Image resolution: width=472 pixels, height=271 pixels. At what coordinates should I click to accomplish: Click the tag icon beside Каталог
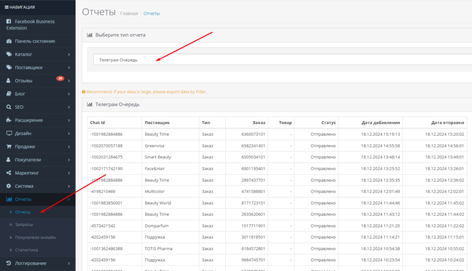(x=9, y=54)
